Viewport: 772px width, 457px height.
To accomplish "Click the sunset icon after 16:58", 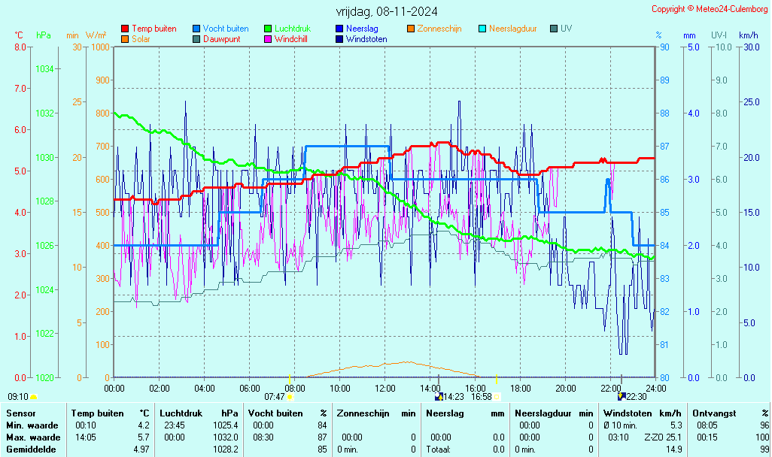I will point(497,396).
